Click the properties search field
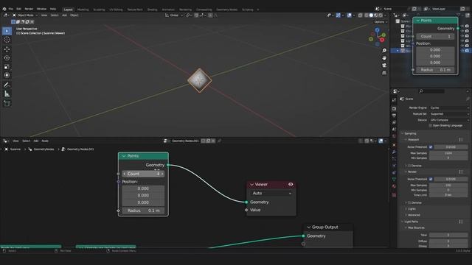 (x=431, y=91)
